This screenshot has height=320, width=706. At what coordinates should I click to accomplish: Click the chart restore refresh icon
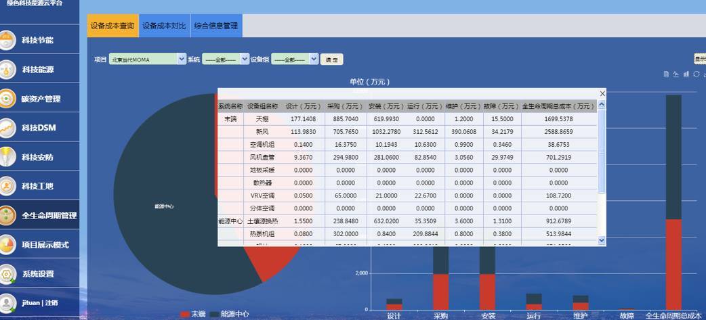(696, 74)
